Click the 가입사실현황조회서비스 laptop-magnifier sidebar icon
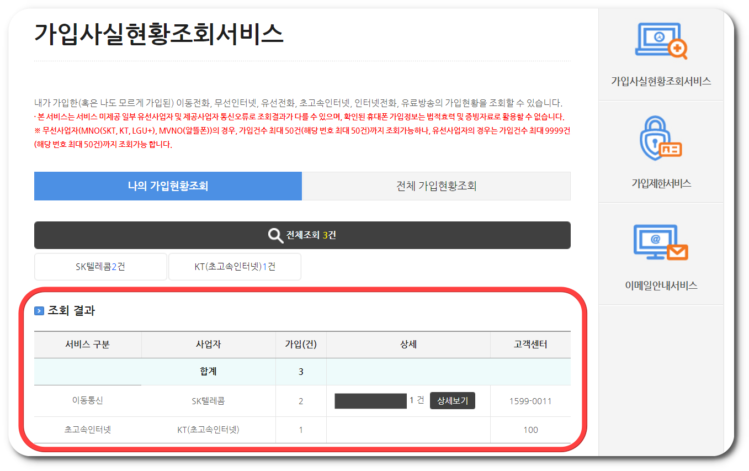Viewport: 749px width, 471px height. 660,41
